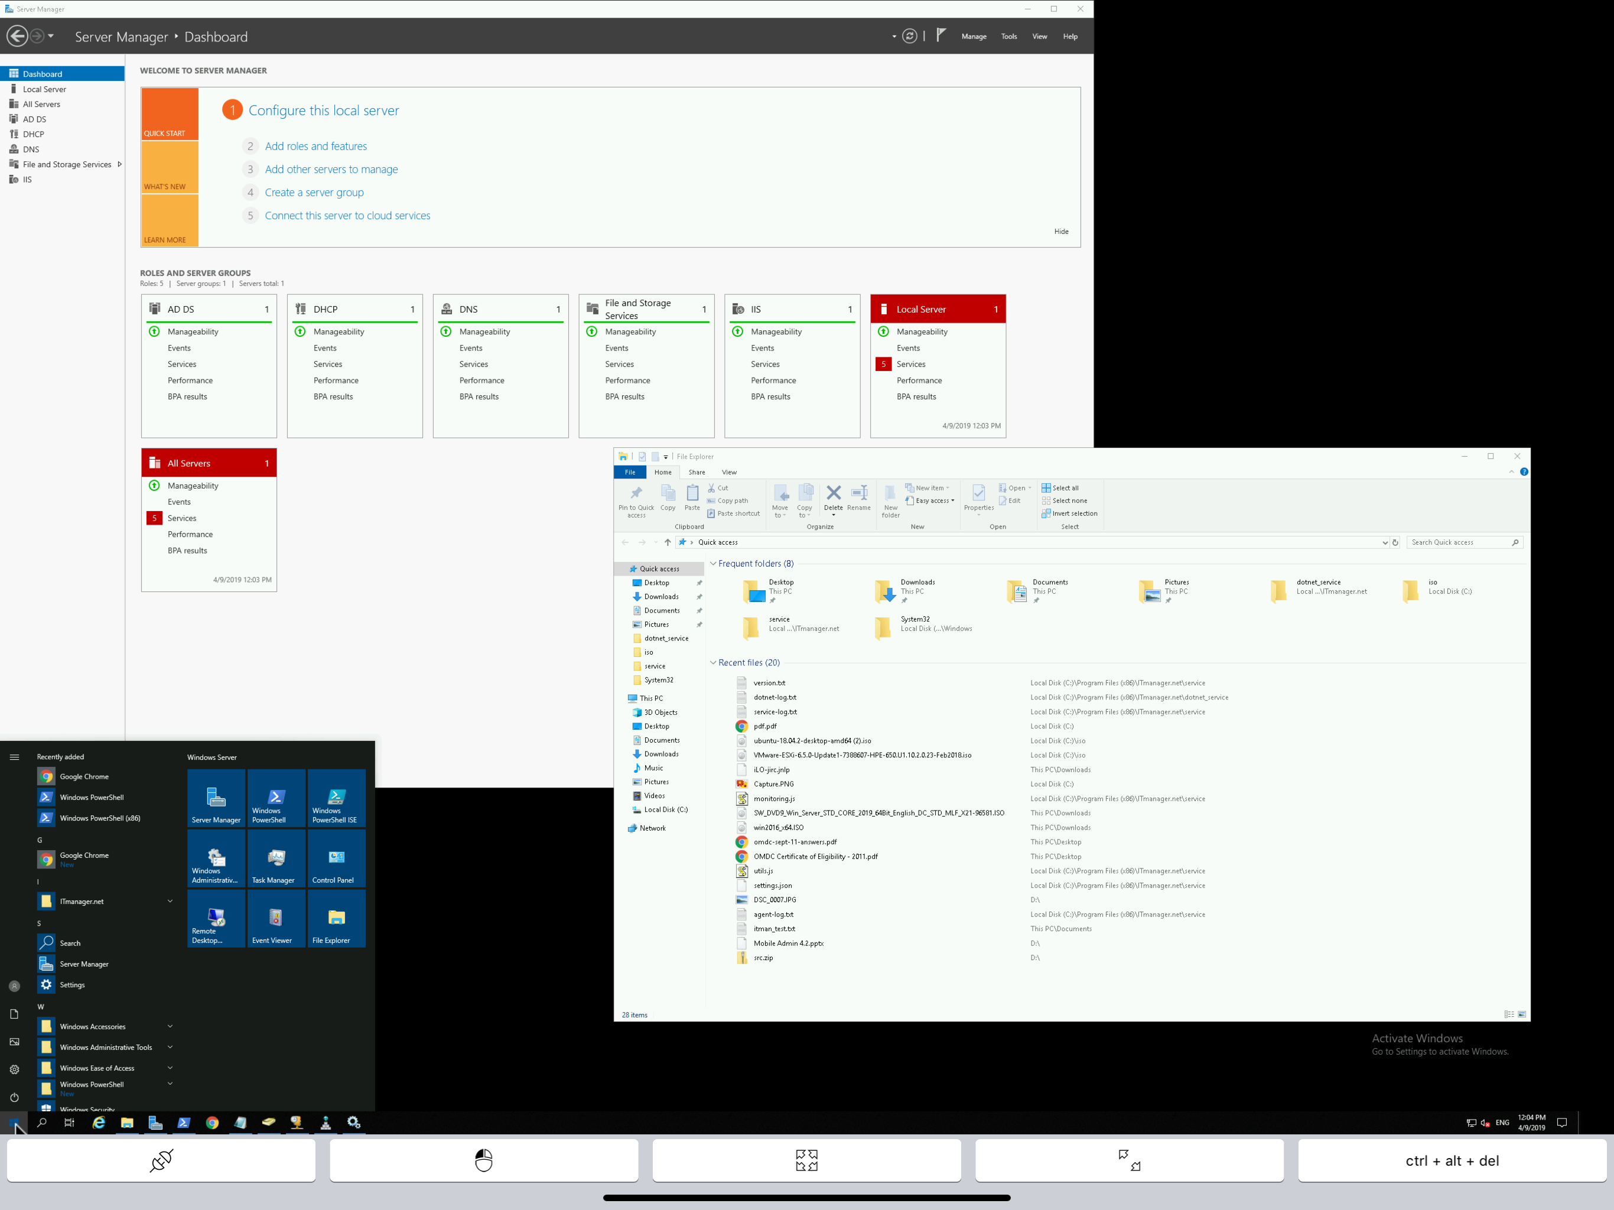Image resolution: width=1614 pixels, height=1210 pixels.
Task: Switch to the View tab in File Explorer
Action: pyautogui.click(x=729, y=472)
